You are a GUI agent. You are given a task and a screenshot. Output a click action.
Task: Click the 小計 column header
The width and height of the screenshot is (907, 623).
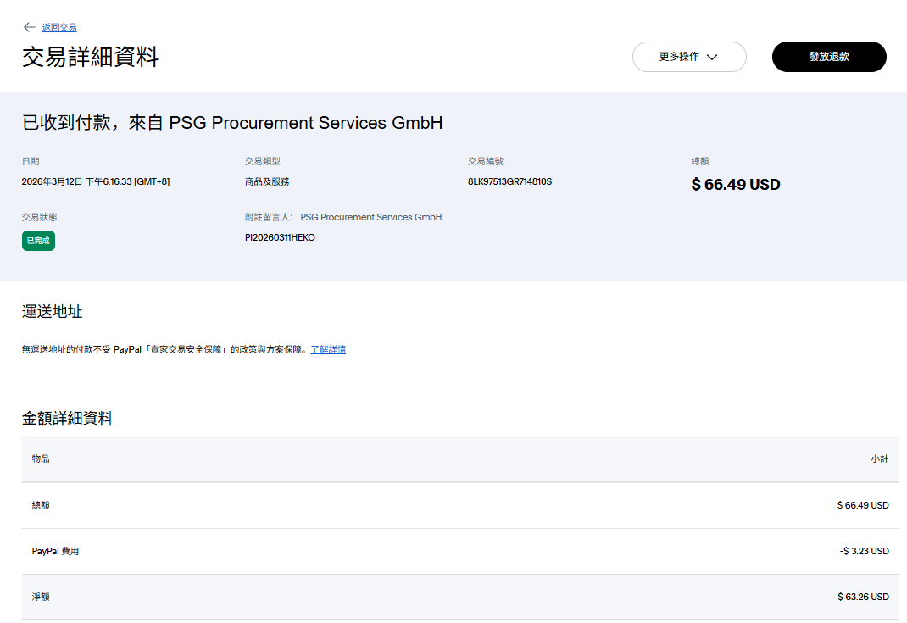[879, 459]
